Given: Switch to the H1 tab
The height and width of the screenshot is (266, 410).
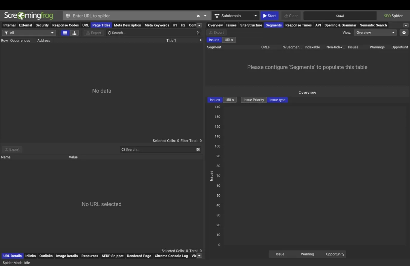Looking at the screenshot, I should (175, 25).
